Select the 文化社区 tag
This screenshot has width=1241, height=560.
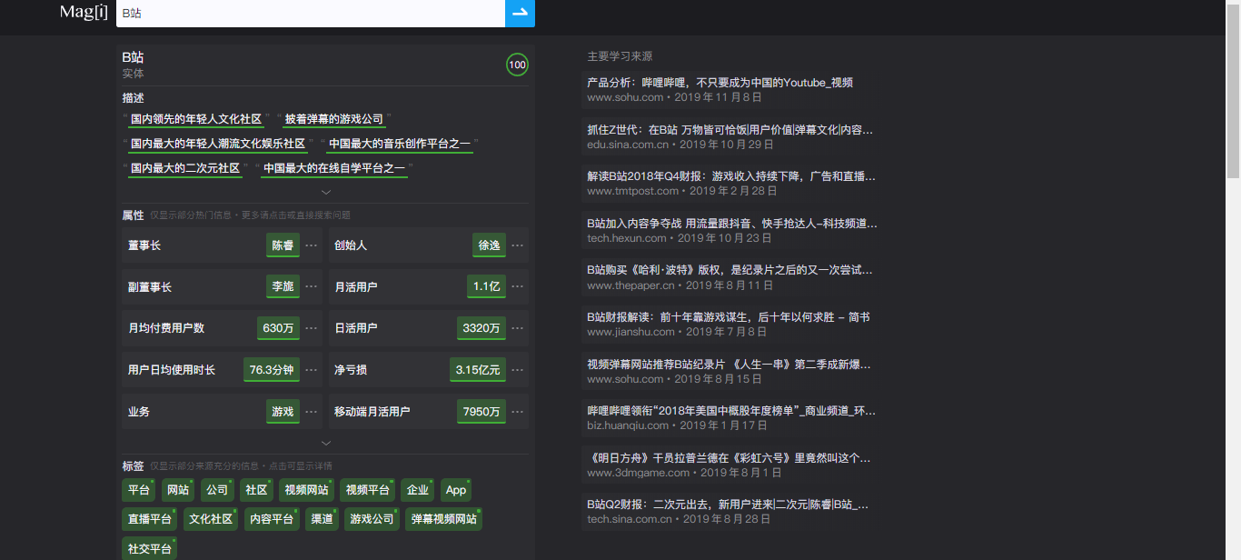[x=211, y=519]
